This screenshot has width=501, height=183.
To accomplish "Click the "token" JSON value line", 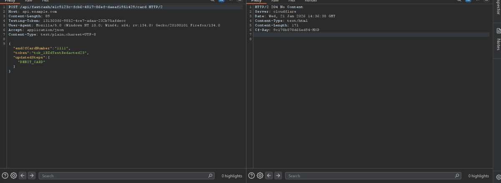I will pos(51,53).
